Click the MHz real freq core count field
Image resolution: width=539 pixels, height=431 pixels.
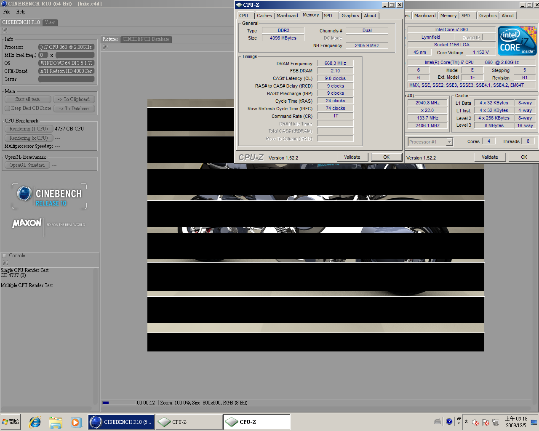[x=43, y=55]
